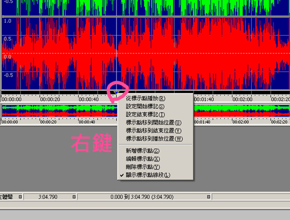The height and width of the screenshot is (220, 290).
Task: Choose 從標示點播放(R) from context menu
Action: pyautogui.click(x=155, y=99)
